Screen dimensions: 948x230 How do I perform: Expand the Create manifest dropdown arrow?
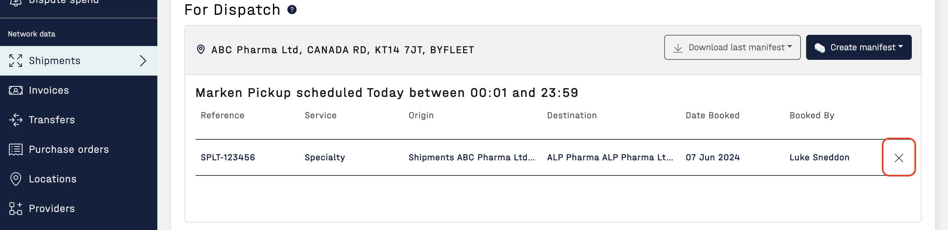900,47
